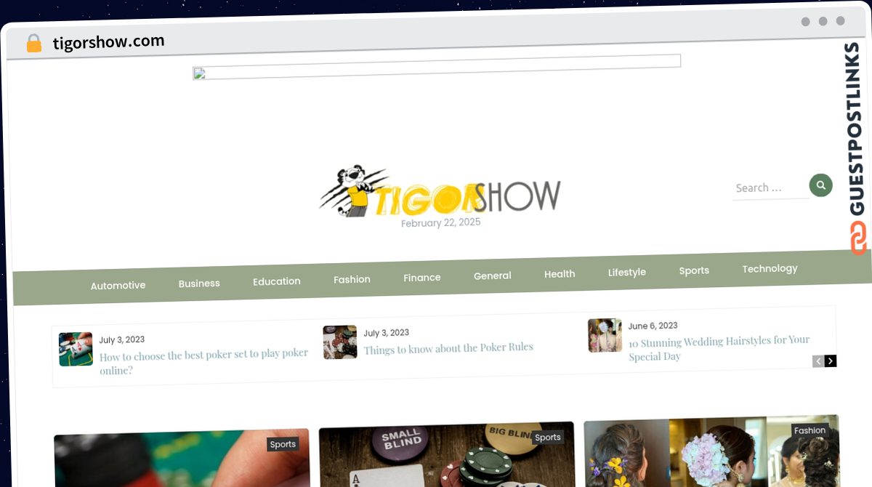Open the Small Blind poker chips card
Viewport: 872px width, 487px height.
[447, 454]
